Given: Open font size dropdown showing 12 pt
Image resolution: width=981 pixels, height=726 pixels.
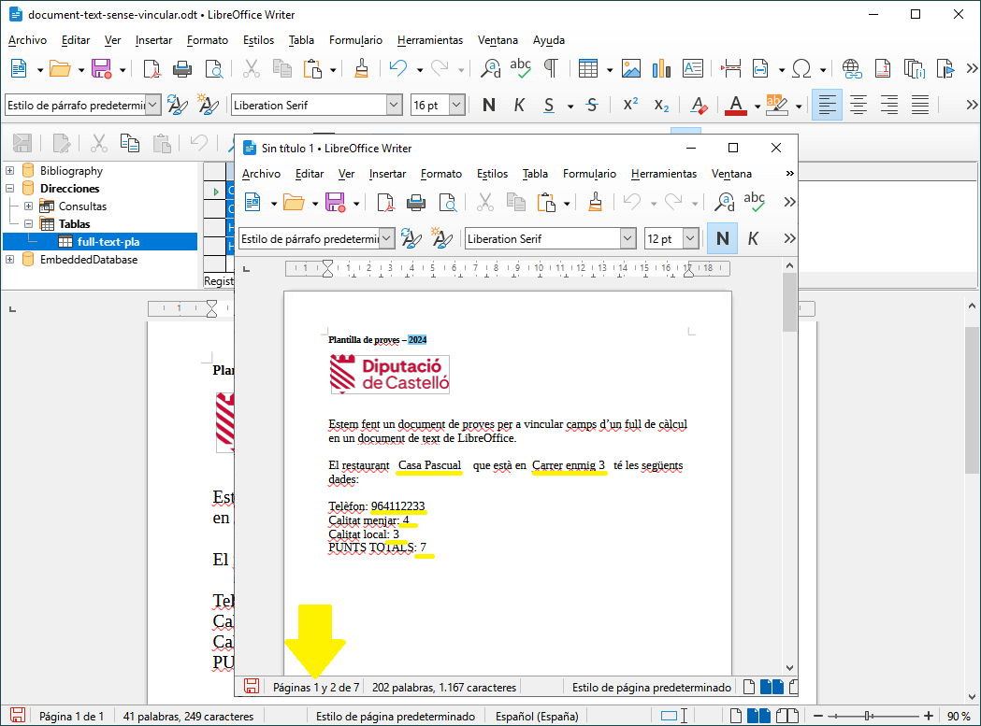Looking at the screenshot, I should point(690,239).
